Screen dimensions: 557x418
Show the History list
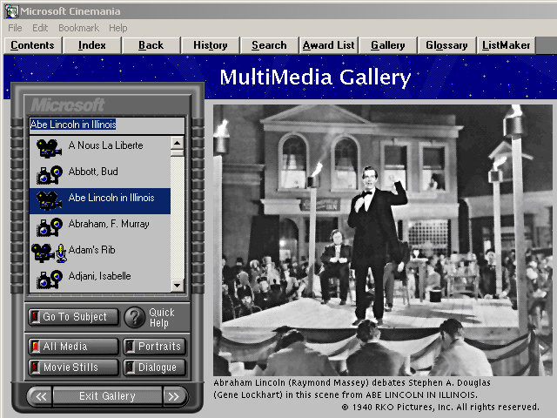point(211,45)
